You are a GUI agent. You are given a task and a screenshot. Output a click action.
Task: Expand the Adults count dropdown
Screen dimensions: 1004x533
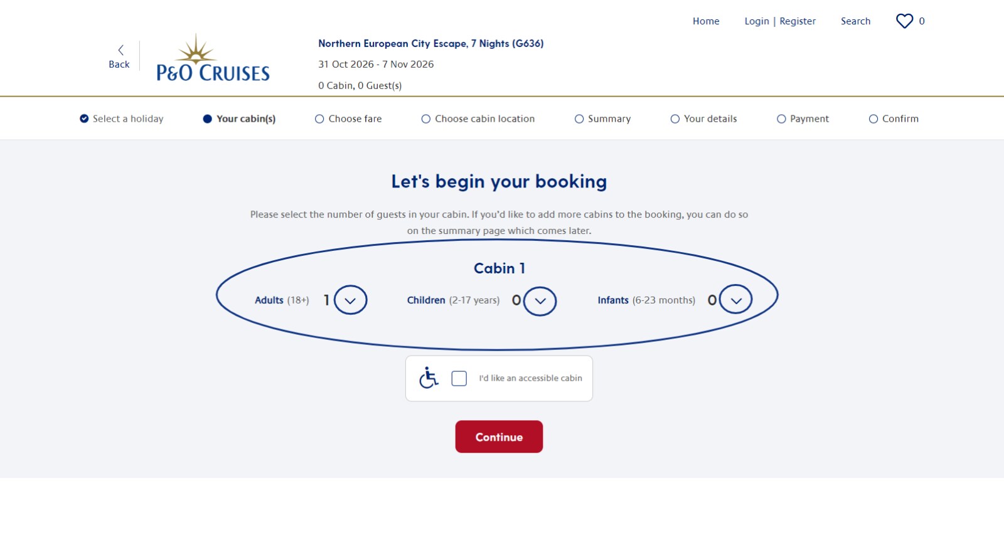click(350, 300)
